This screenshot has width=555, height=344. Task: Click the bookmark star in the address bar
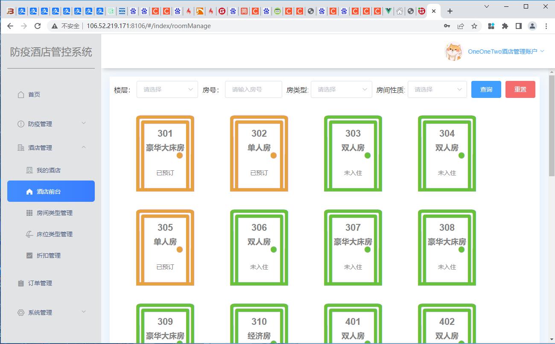tap(474, 26)
